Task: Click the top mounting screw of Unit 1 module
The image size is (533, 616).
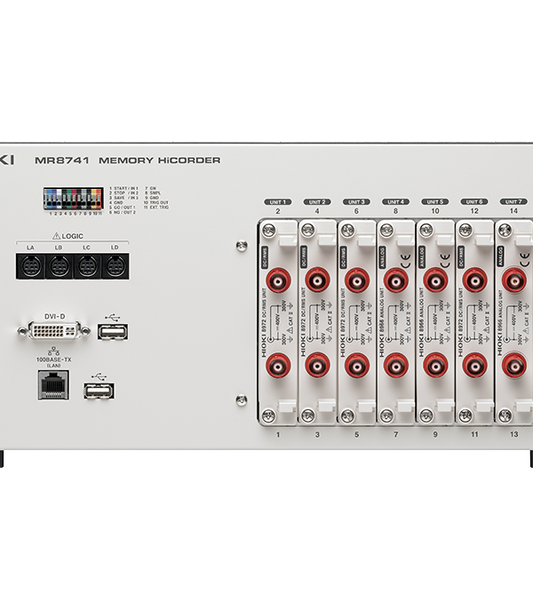Action: [268, 230]
